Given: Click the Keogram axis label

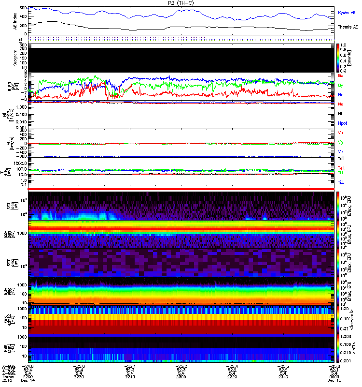Looking at the screenshot, I should point(15,58).
